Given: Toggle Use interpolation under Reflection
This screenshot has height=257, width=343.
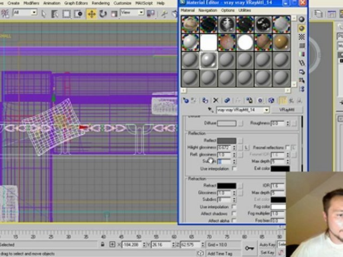Looking at the screenshot, I should click(234, 169).
